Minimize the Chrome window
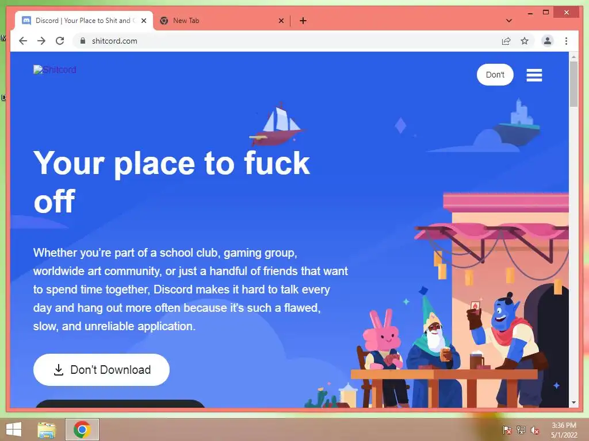The height and width of the screenshot is (441, 589). point(530,13)
